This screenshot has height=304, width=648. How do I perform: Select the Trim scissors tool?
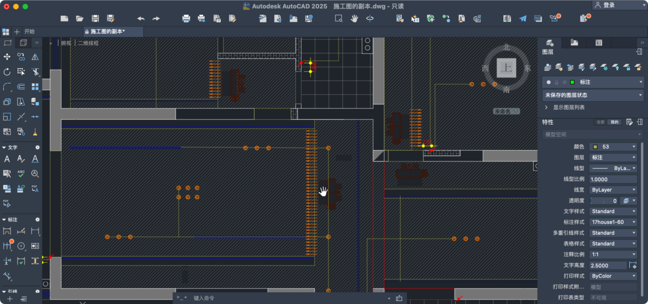(x=35, y=71)
